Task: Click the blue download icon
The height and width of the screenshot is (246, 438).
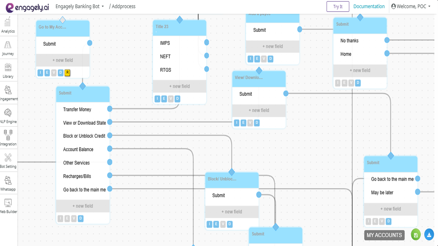Action: (429, 235)
